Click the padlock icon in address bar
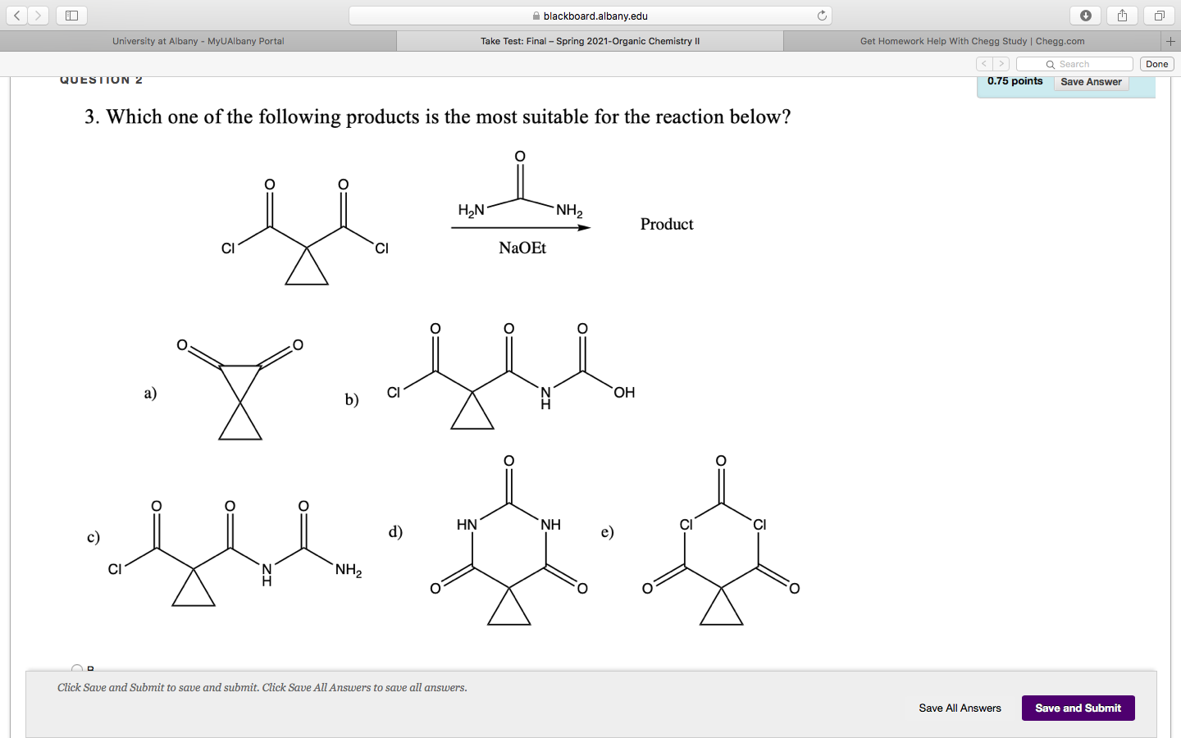Screen dimensions: 1181x738 click(536, 16)
